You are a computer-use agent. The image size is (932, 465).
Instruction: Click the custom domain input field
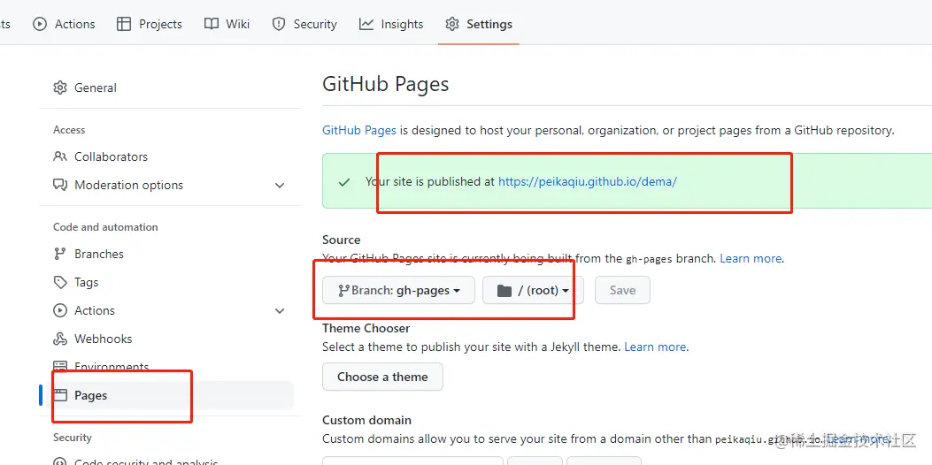point(412,461)
